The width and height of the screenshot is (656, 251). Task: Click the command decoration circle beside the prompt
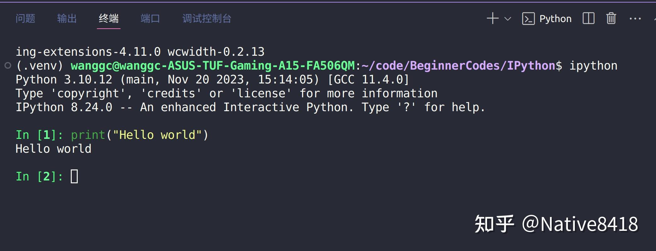point(8,66)
